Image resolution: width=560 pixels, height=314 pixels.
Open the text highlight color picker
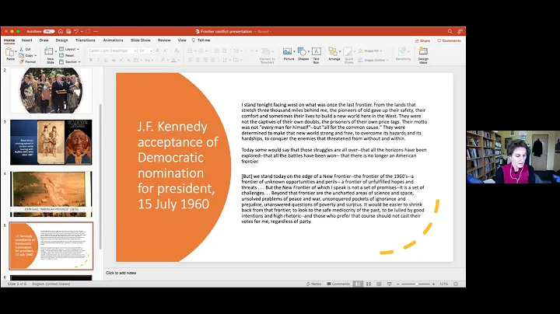pyautogui.click(x=163, y=60)
